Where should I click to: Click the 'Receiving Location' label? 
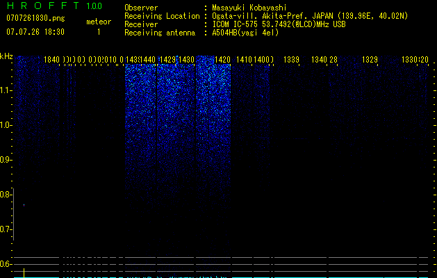pos(162,16)
